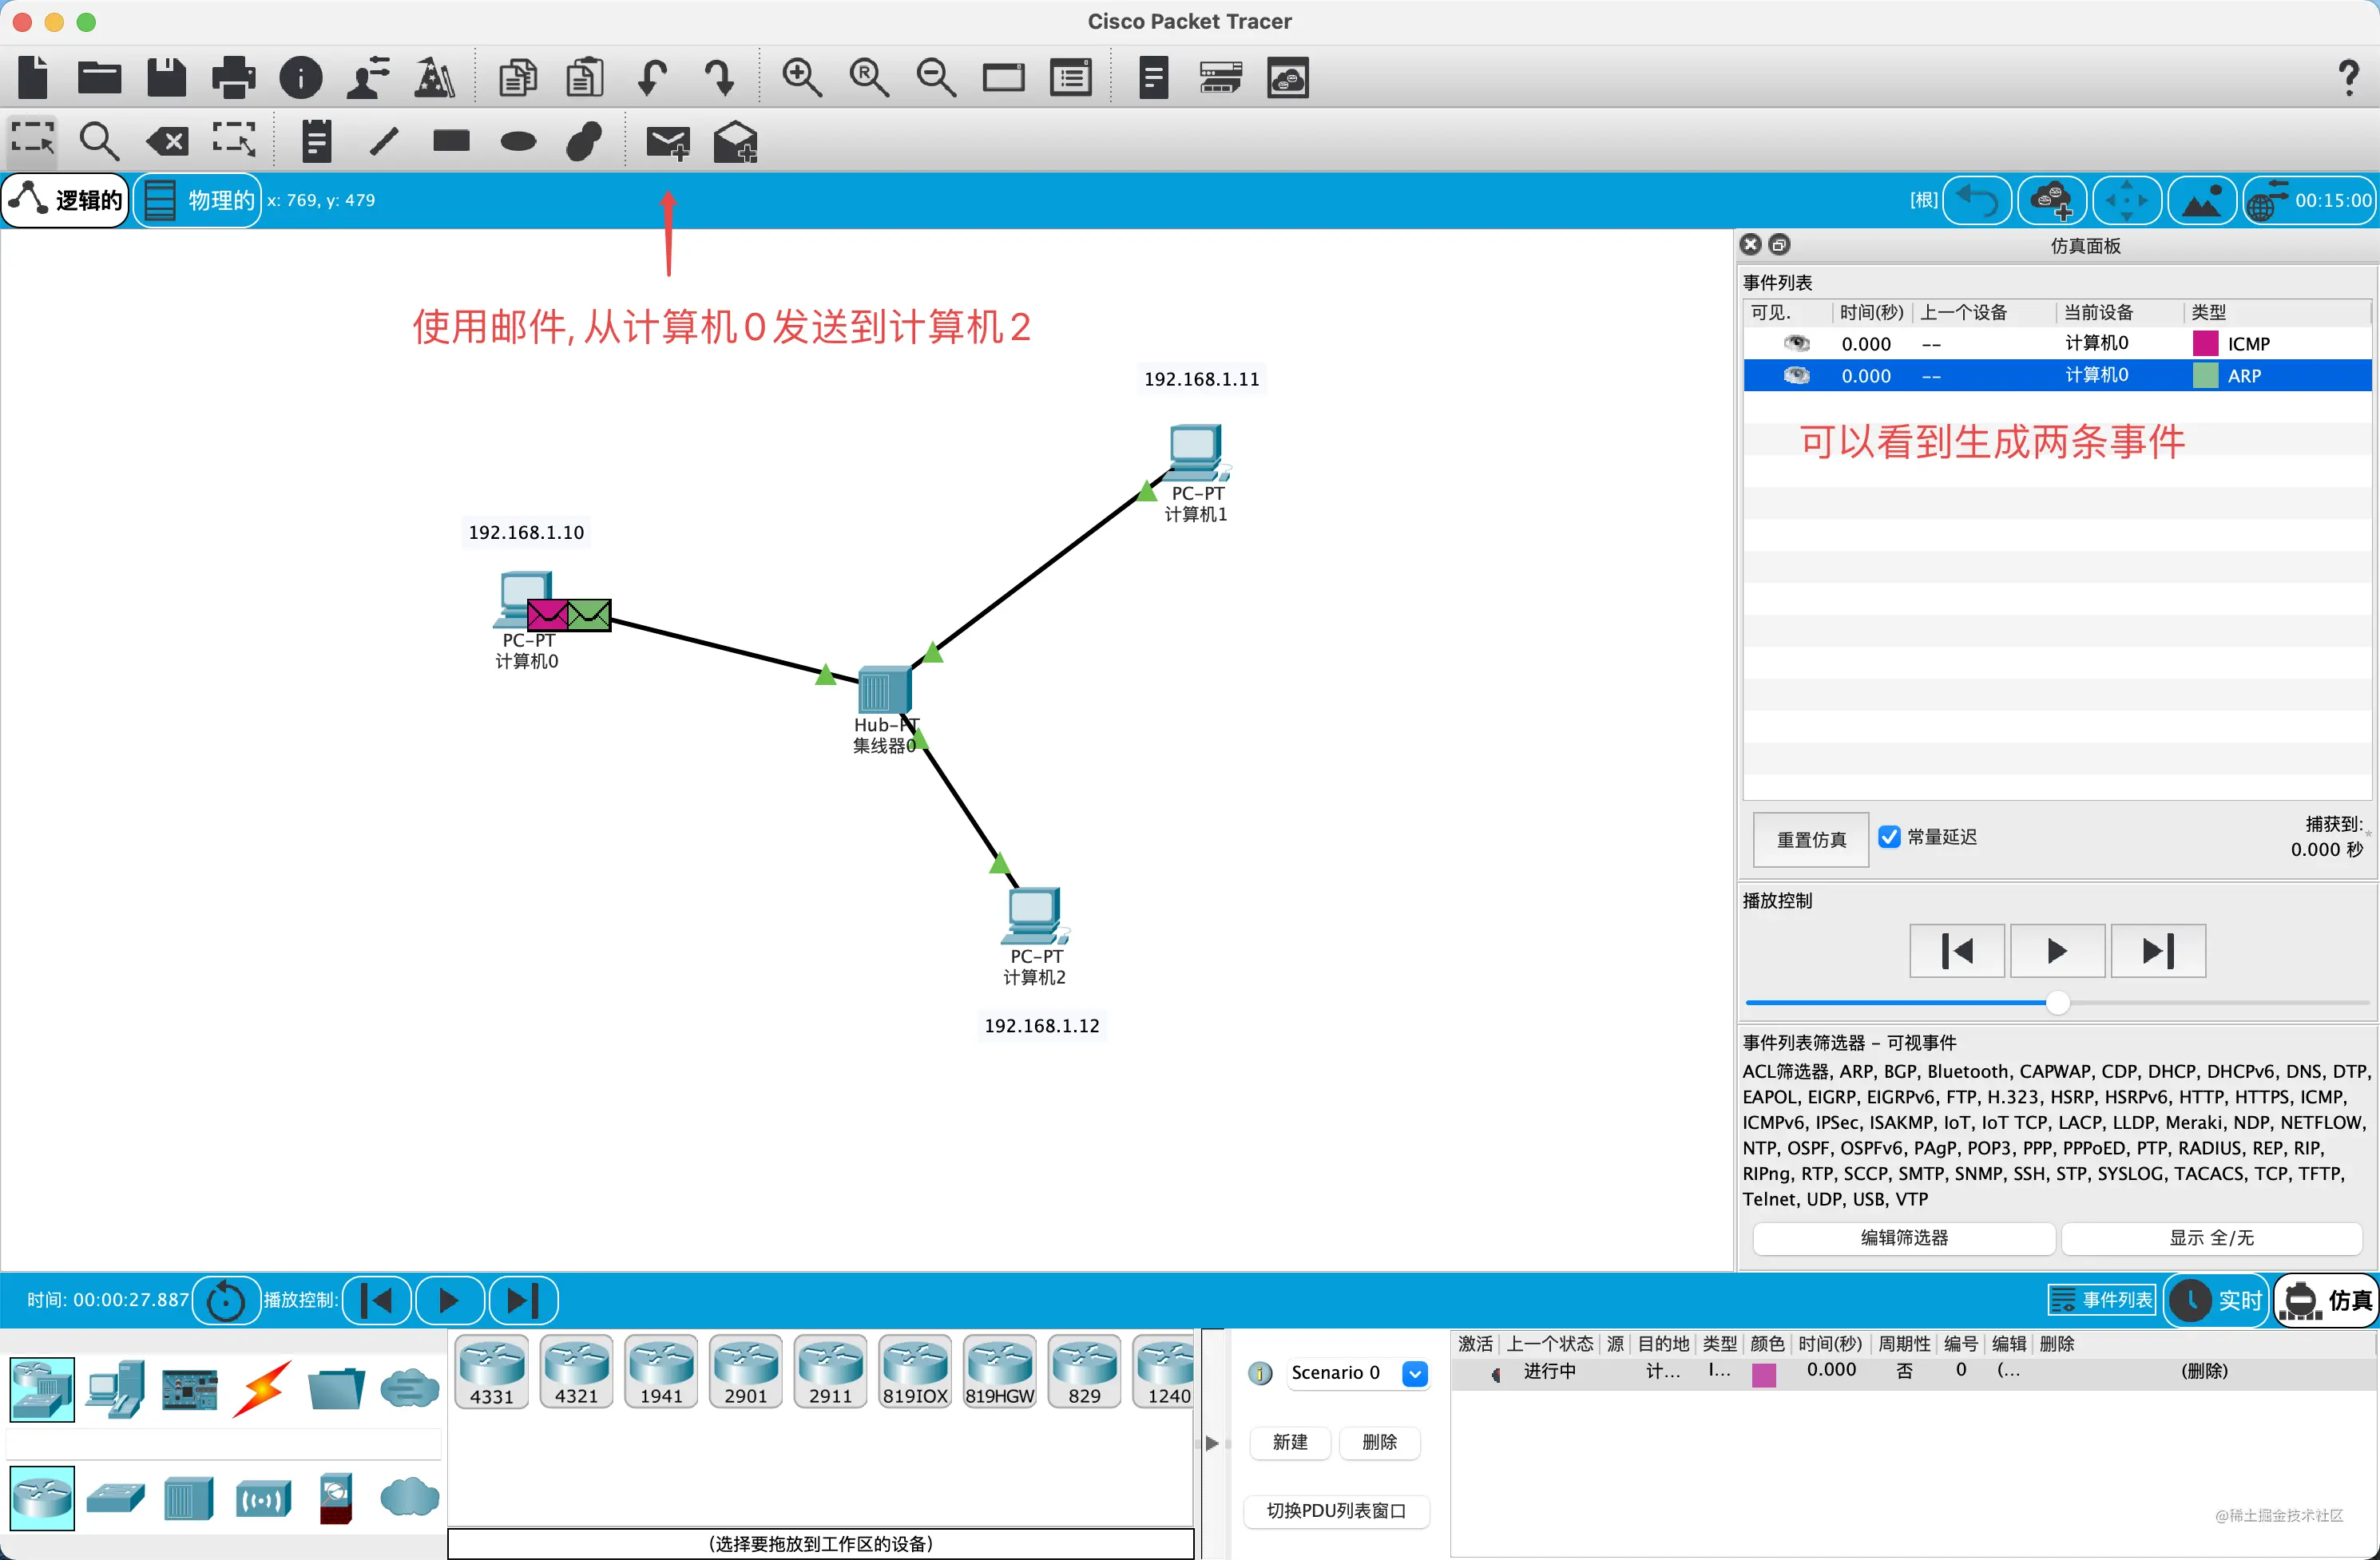Pick the 2911 router model

pos(830,1373)
